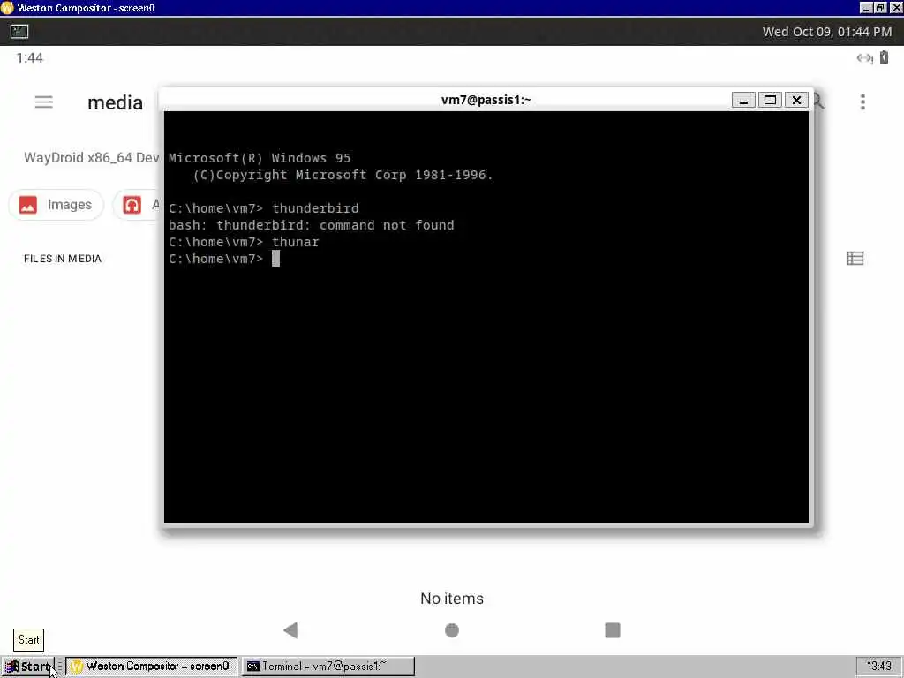
Task: Click the terminal prompt line with cursor
Action: [224, 259]
